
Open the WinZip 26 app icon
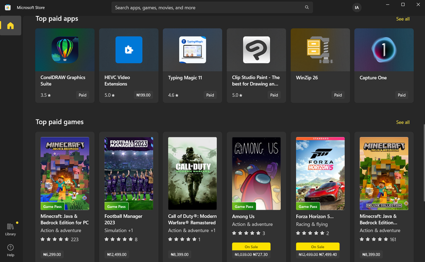tap(320, 50)
